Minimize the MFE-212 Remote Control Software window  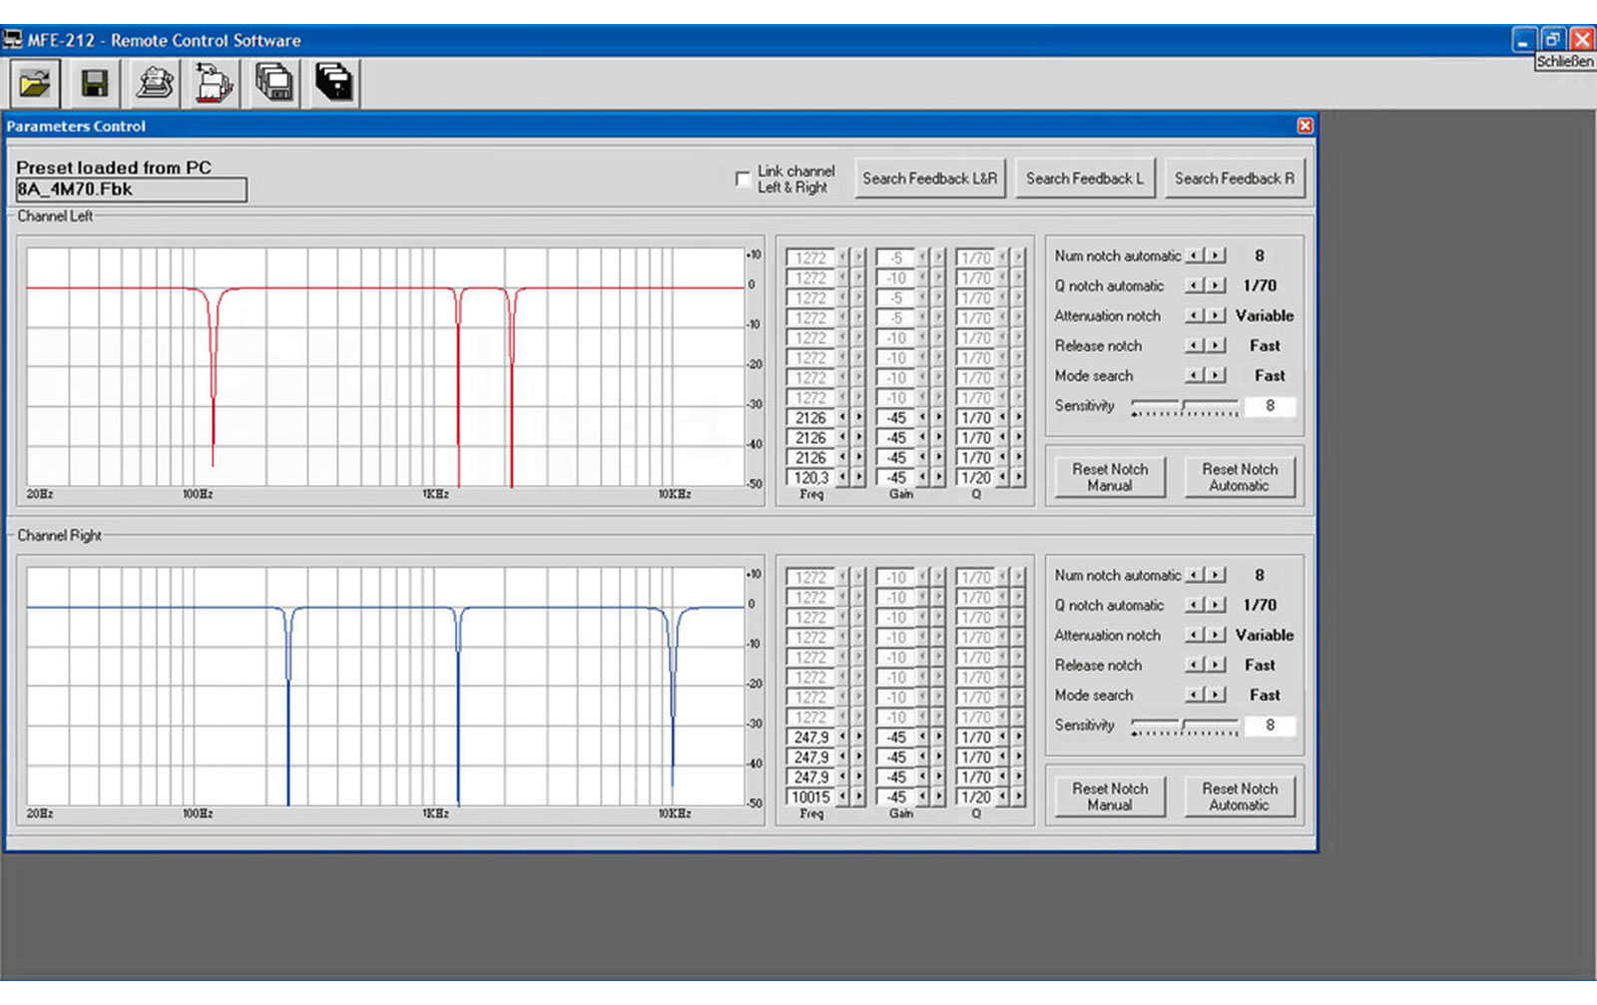(1523, 40)
